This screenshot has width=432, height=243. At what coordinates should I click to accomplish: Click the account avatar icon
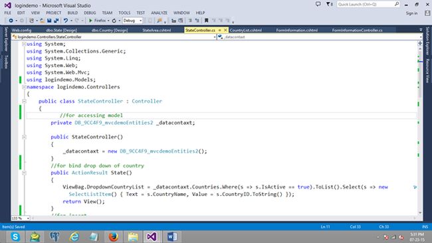(x=427, y=13)
